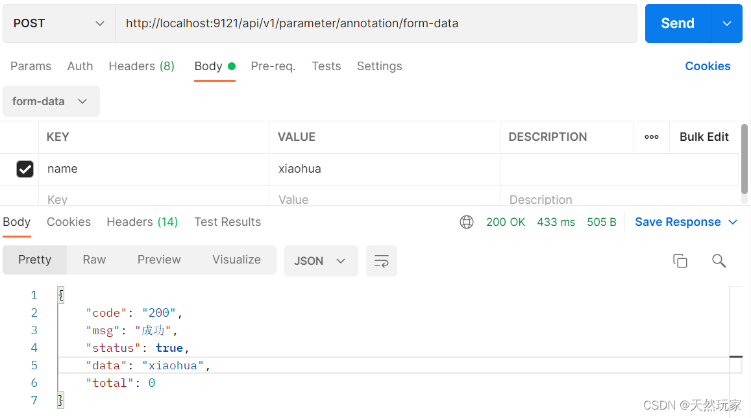
Task: Click the 200 OK status text
Action: click(506, 222)
